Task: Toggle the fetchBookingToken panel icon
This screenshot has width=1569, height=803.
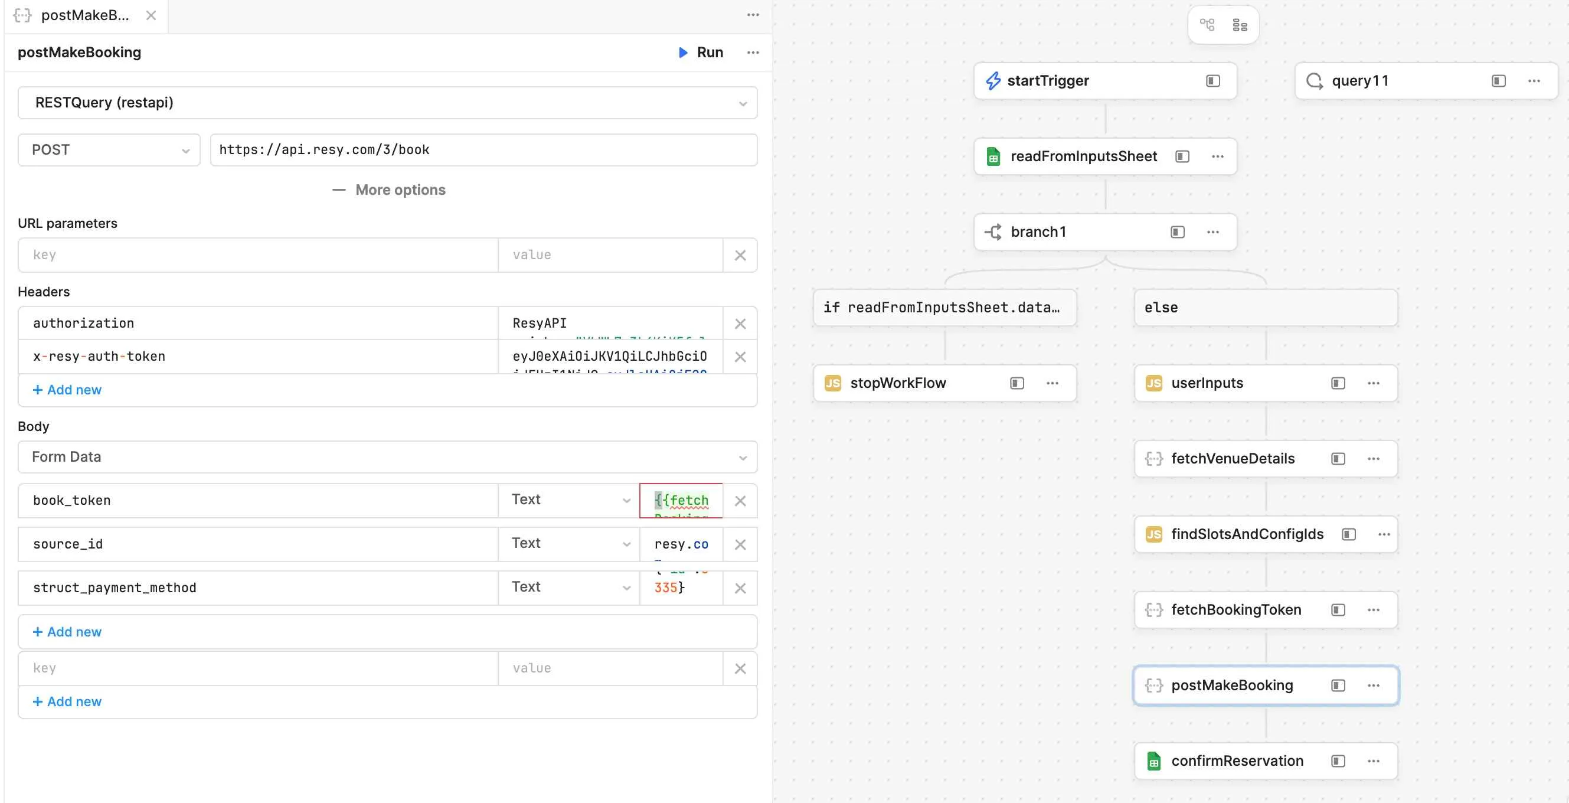Action: click(x=1338, y=610)
